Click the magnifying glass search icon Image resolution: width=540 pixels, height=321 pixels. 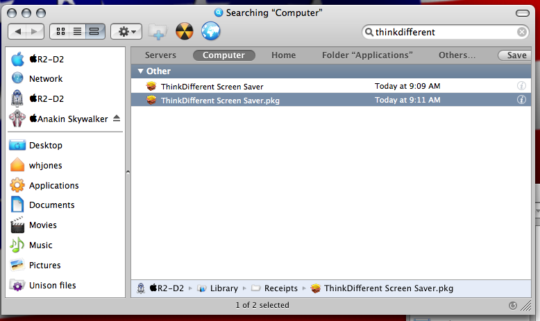[x=369, y=32]
